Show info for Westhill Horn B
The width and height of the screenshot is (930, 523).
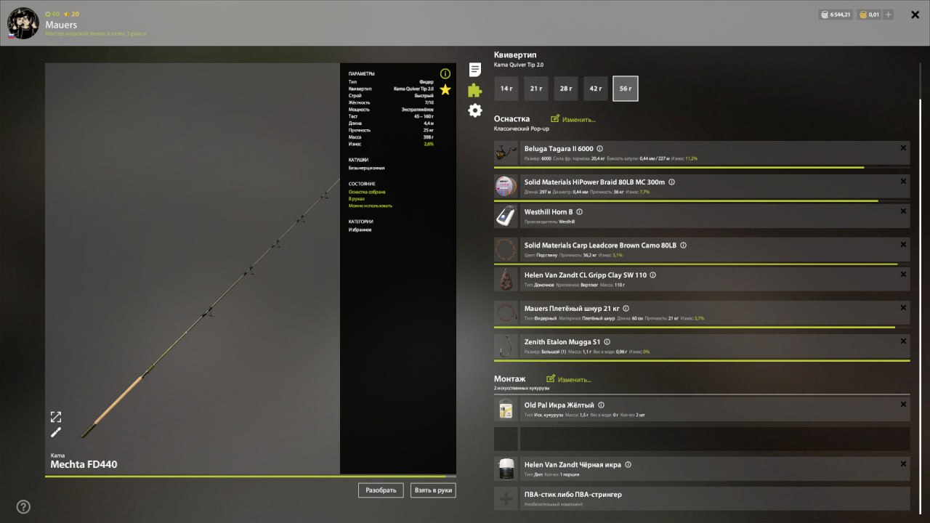579,212
